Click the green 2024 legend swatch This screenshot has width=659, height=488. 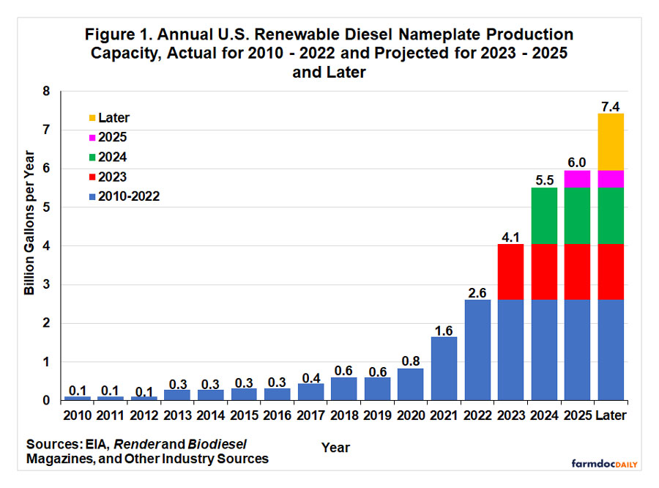click(92, 158)
